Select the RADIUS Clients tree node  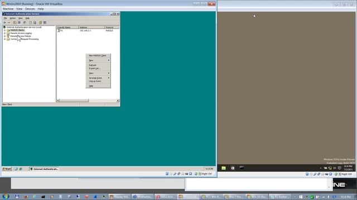(x=17, y=30)
